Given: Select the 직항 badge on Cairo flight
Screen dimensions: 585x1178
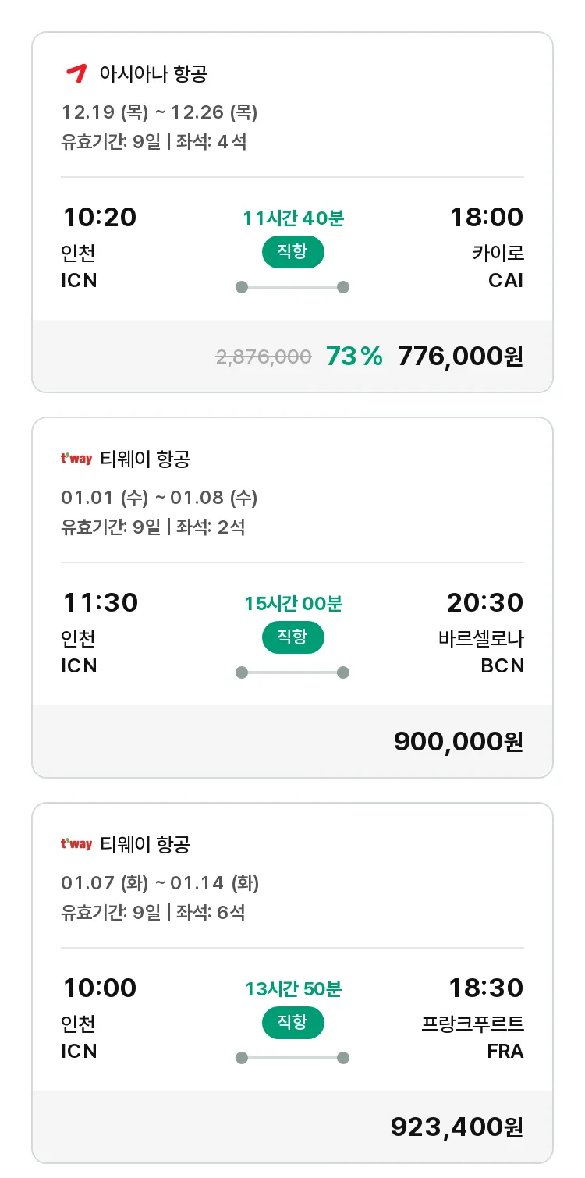Looking at the screenshot, I should click(292, 252).
